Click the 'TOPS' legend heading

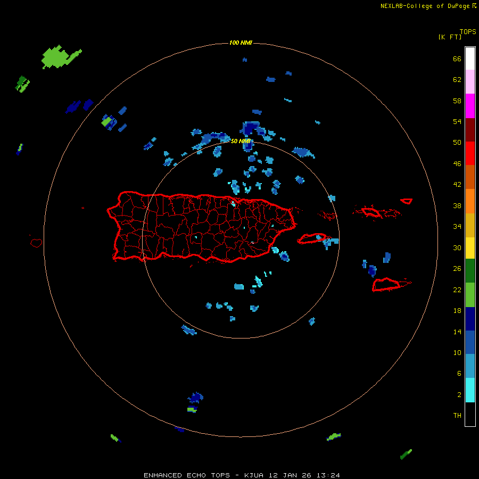(x=468, y=31)
